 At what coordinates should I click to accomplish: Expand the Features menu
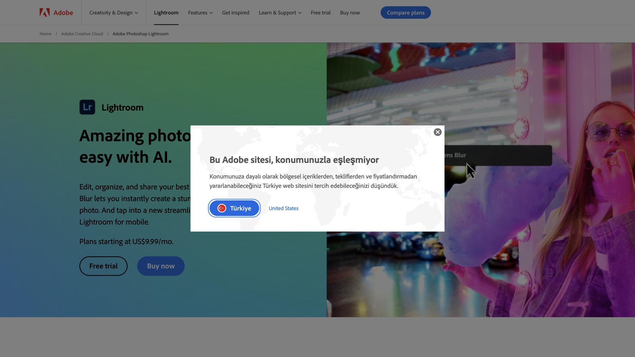pyautogui.click(x=200, y=13)
